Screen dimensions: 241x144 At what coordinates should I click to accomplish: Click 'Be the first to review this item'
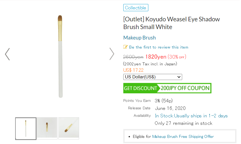tap(158, 47)
